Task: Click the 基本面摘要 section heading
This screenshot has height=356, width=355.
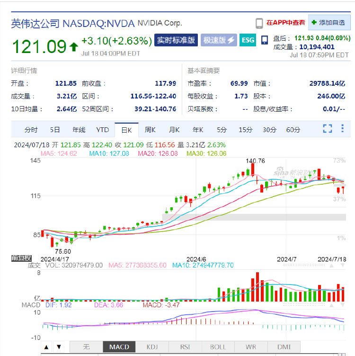Action: tap(204, 71)
